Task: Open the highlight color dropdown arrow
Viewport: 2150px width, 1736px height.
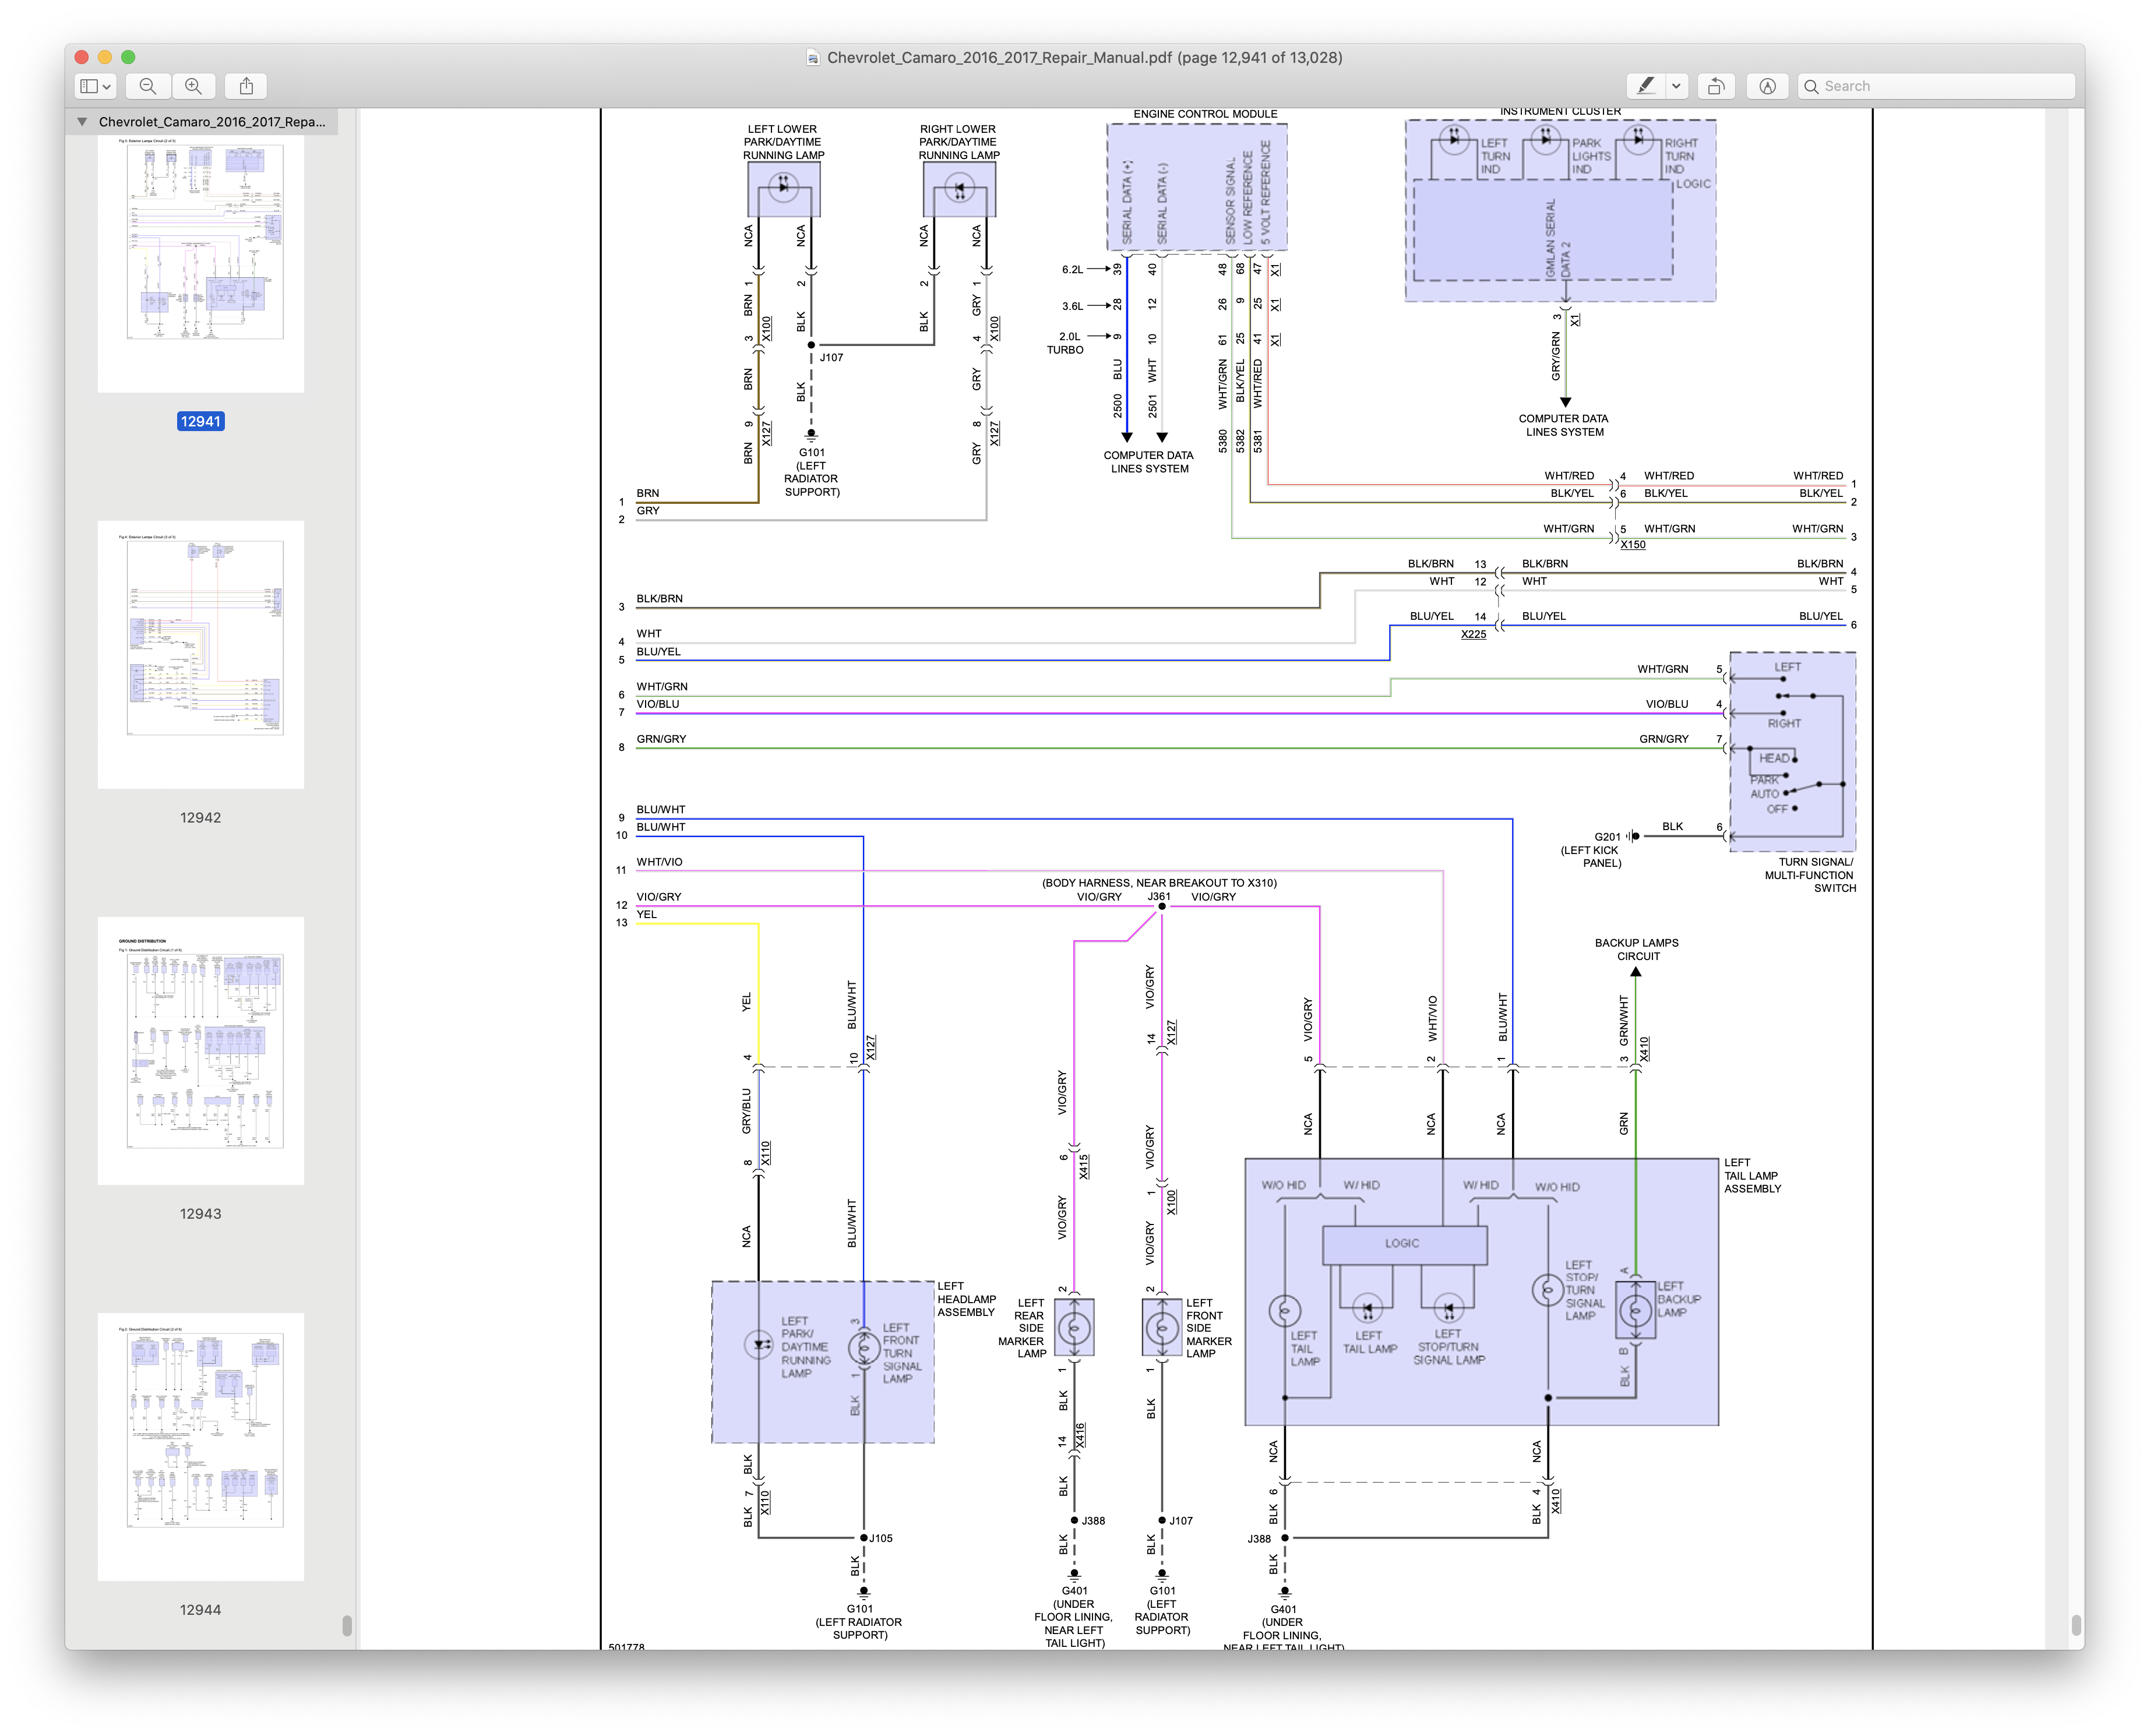Action: point(1677,86)
